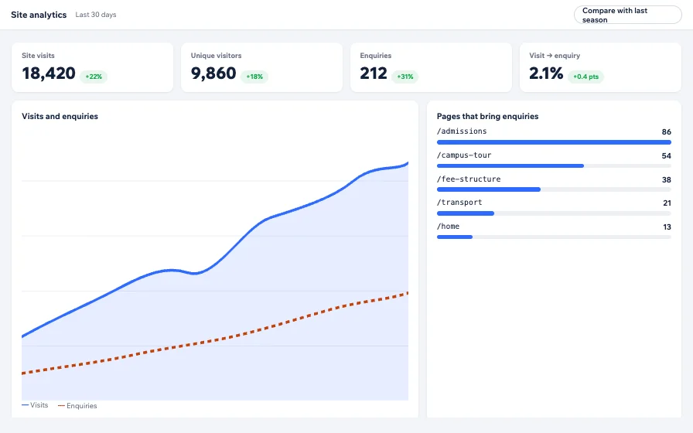Viewport: 693px width, 433px height.
Task: Click the +22% site visits badge
Action: (94, 77)
